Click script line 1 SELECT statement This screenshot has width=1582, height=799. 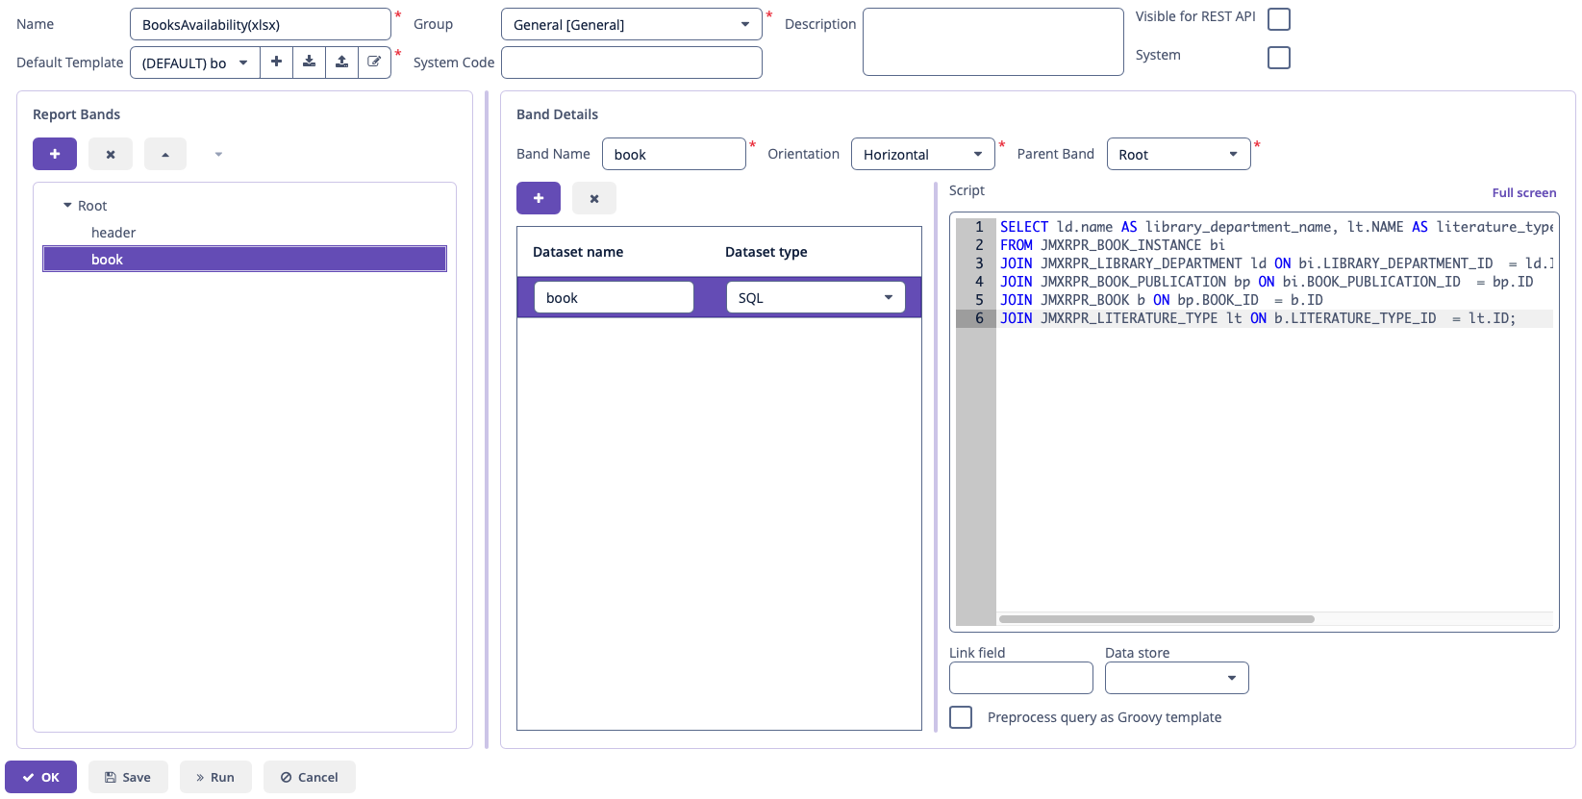(x=1276, y=227)
